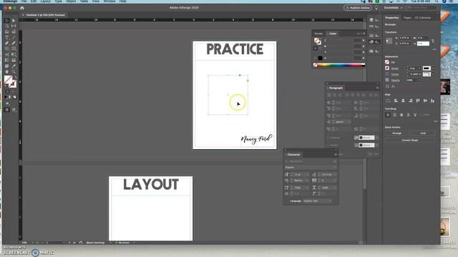Click the Publish Online button
This screenshot has height=257, width=458.
coord(358,8)
